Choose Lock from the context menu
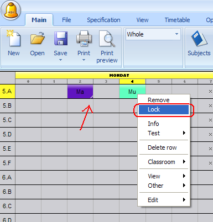The image size is (213, 222). pyautogui.click(x=164, y=109)
